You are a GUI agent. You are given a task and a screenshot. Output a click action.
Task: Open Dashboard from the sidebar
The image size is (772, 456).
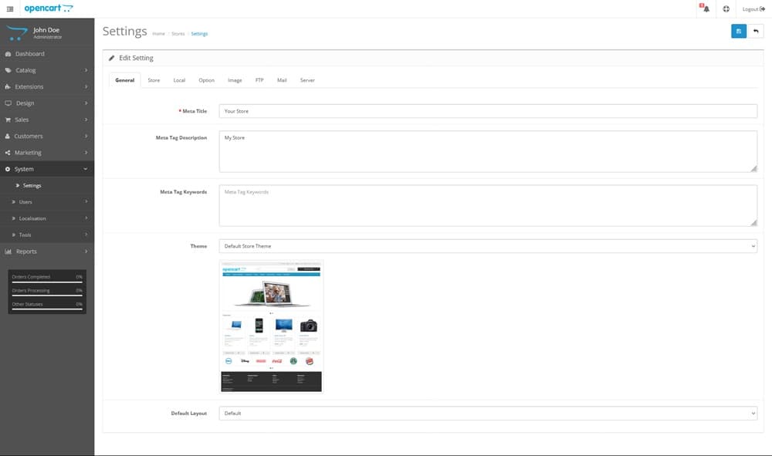[x=29, y=54]
